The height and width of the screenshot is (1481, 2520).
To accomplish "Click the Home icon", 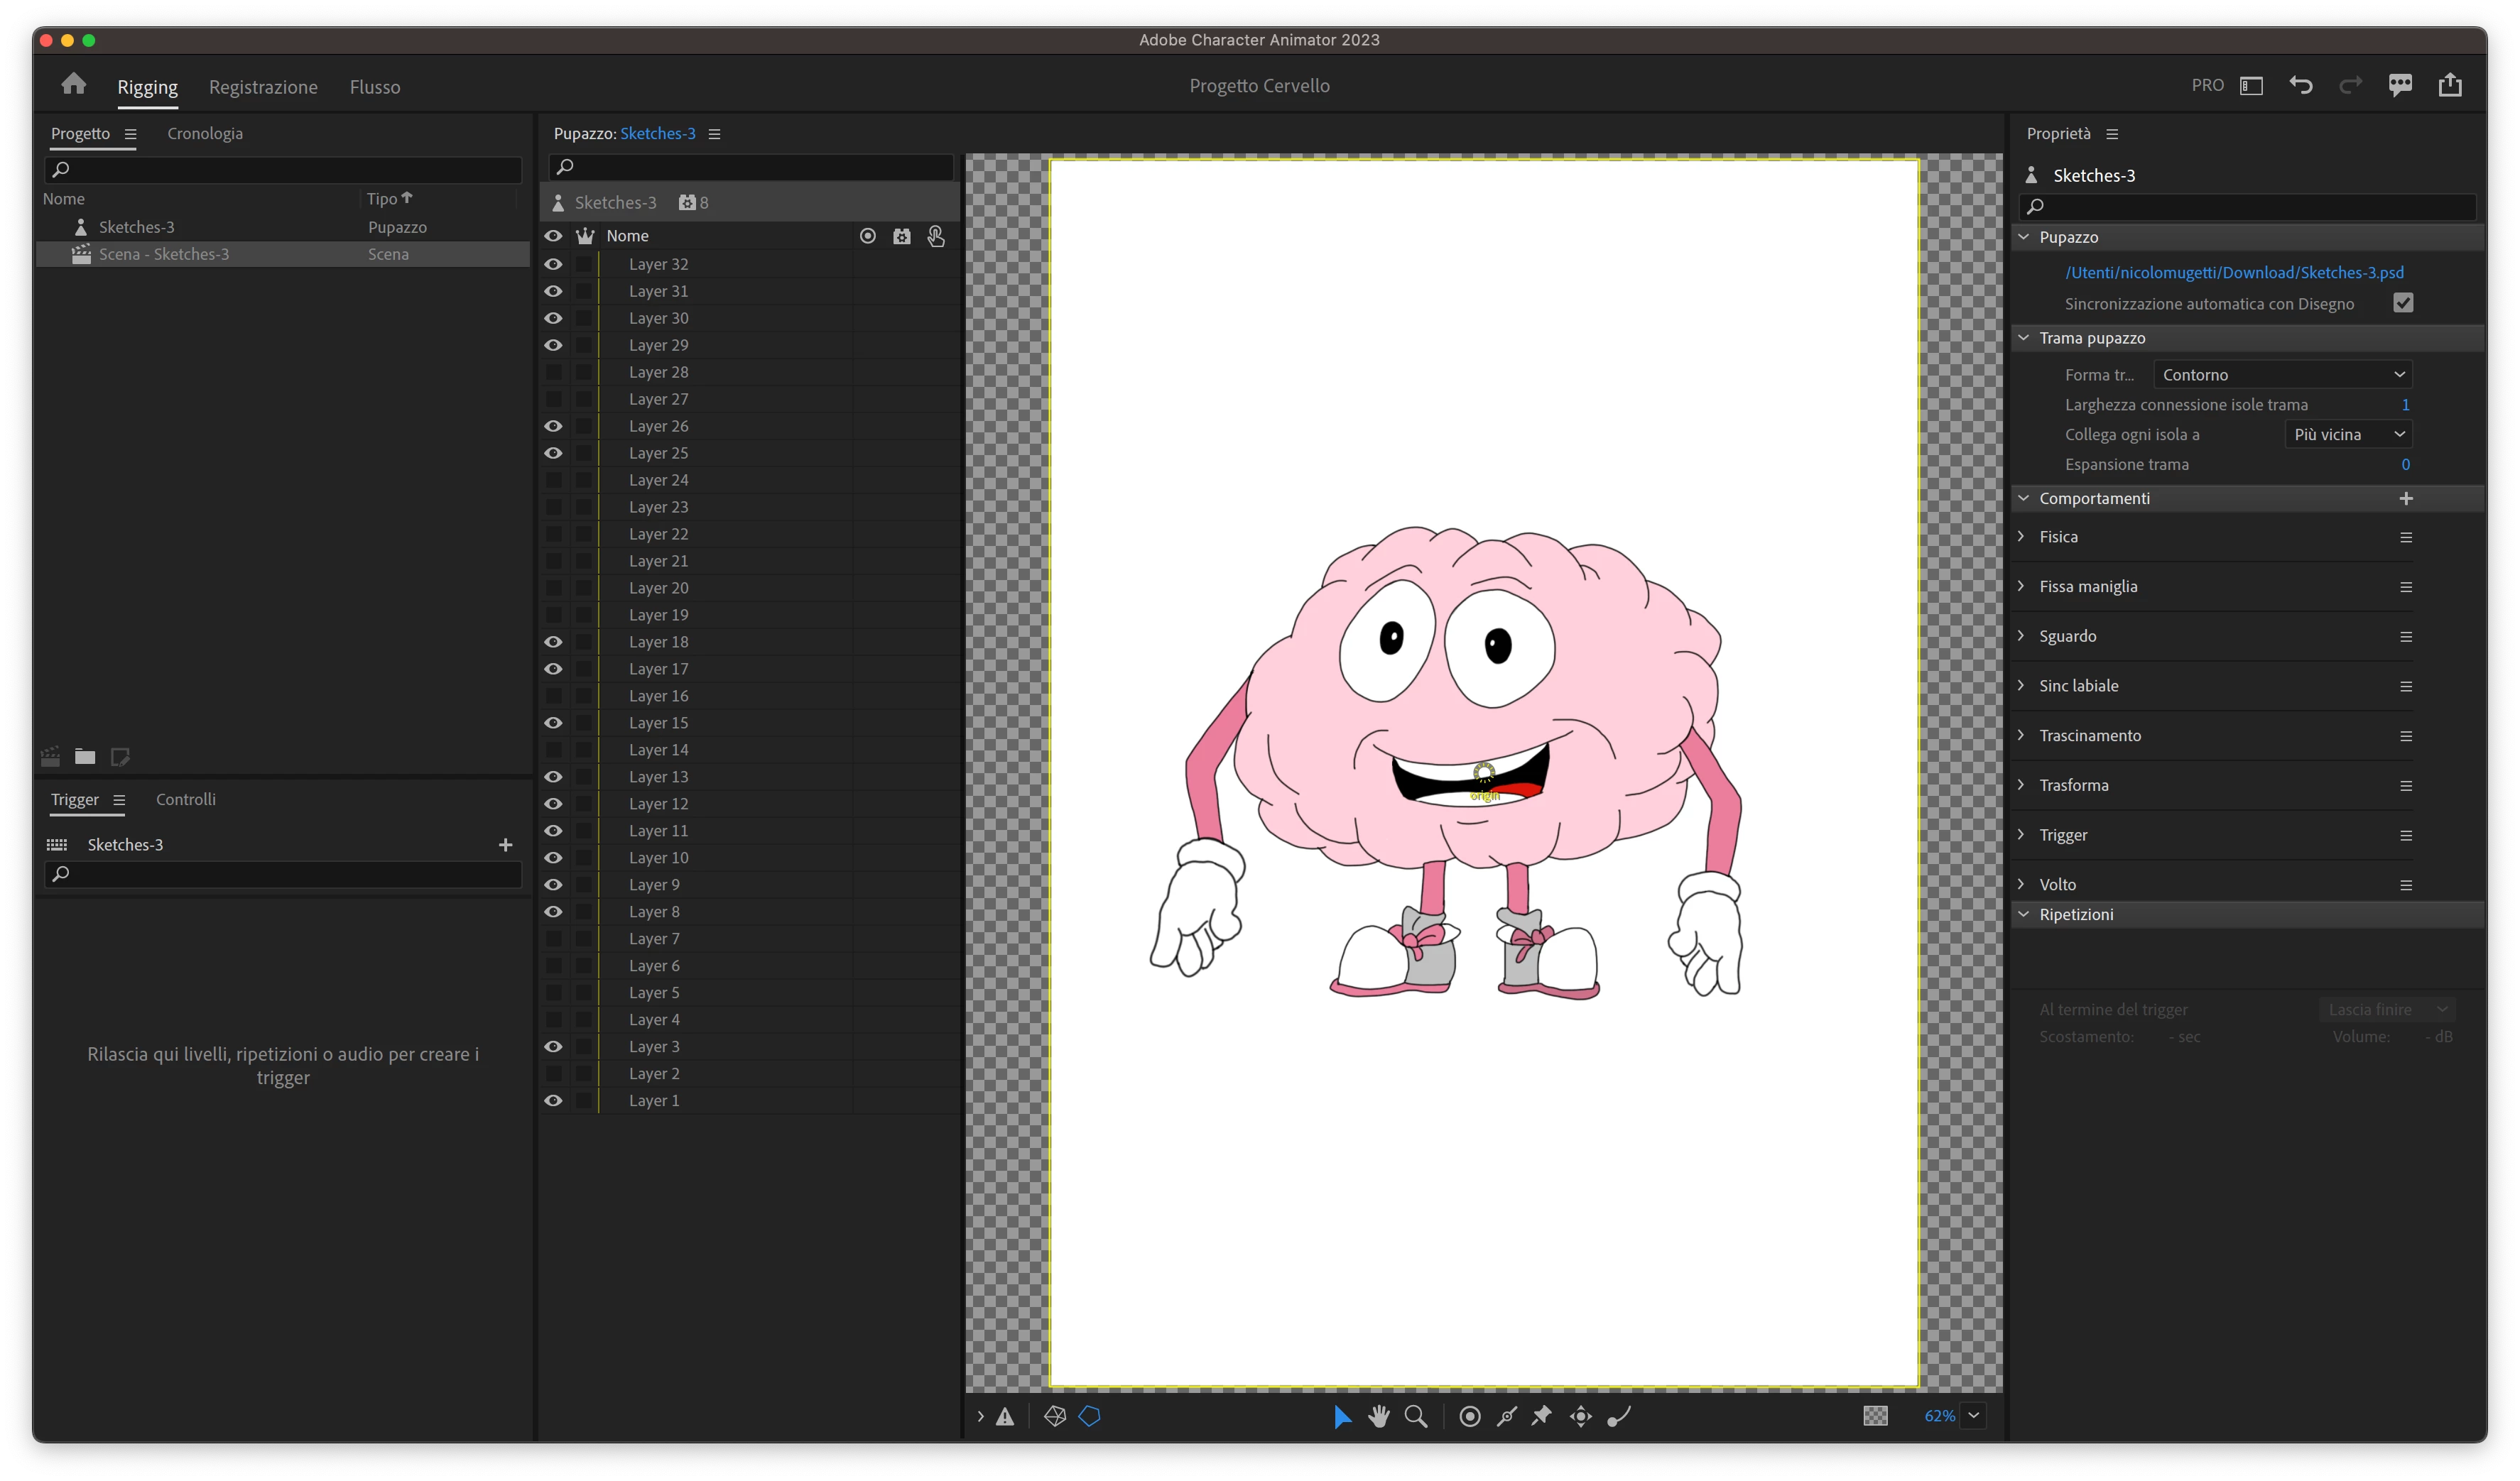I will pos(74,84).
